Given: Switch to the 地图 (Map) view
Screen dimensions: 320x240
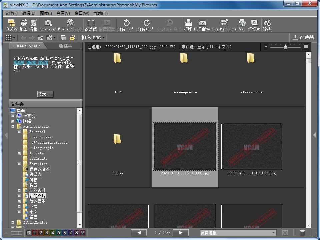Looking at the screenshot, I should tap(23, 25).
